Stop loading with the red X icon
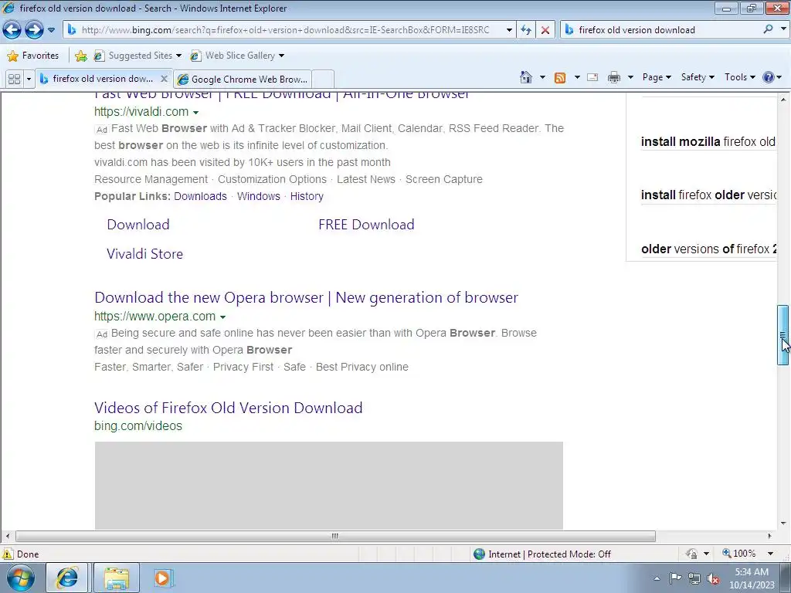The height and width of the screenshot is (593, 791). point(545,30)
